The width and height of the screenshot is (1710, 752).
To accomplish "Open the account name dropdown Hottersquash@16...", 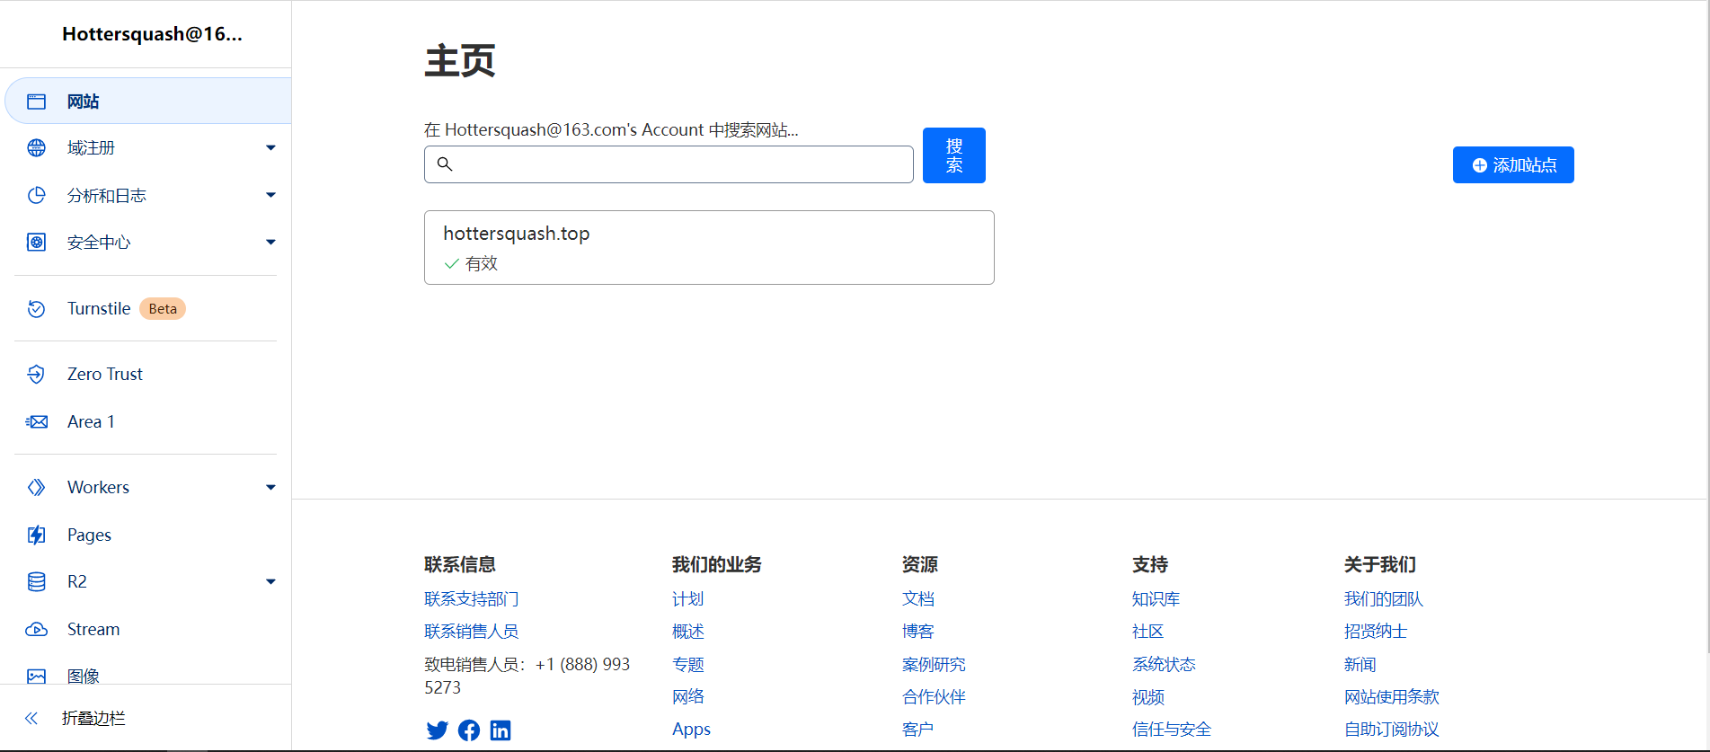I will click(152, 34).
